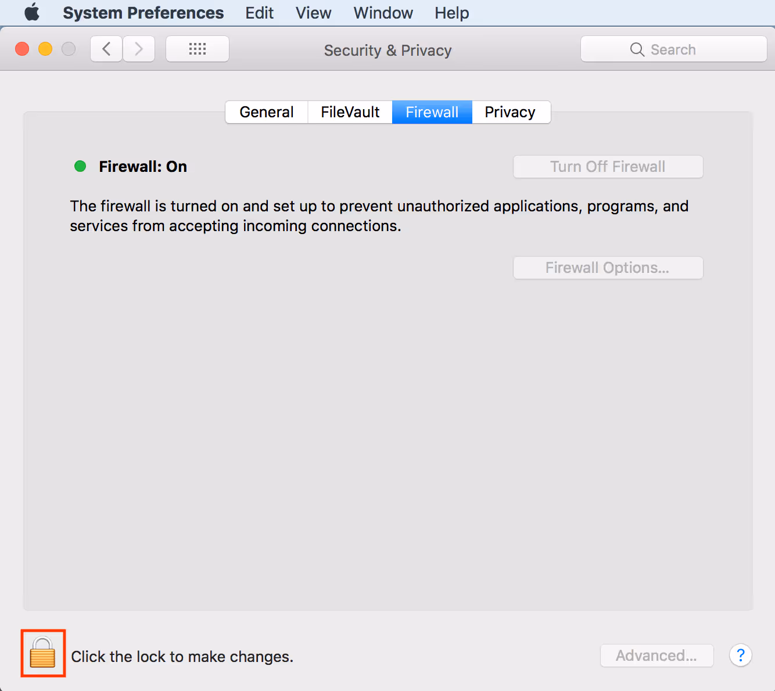Click the padlock icon to unlock changes
The height and width of the screenshot is (691, 775).
click(42, 653)
